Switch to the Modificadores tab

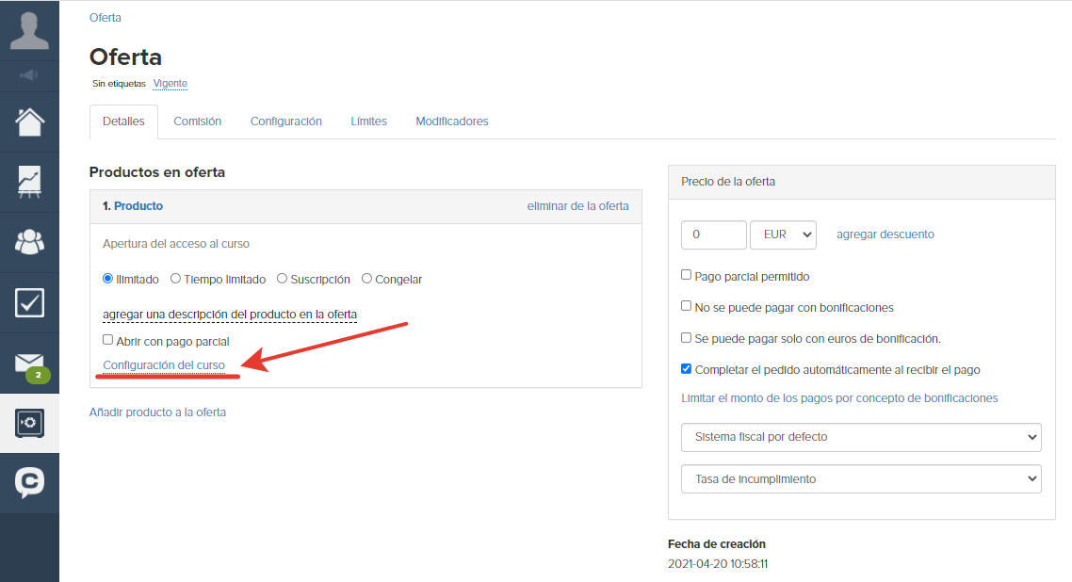[452, 121]
